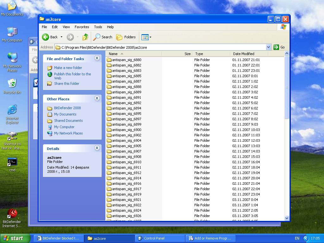This screenshot has width=324, height=243.
Task: Toggle the Folders pane button
Action: (126, 37)
